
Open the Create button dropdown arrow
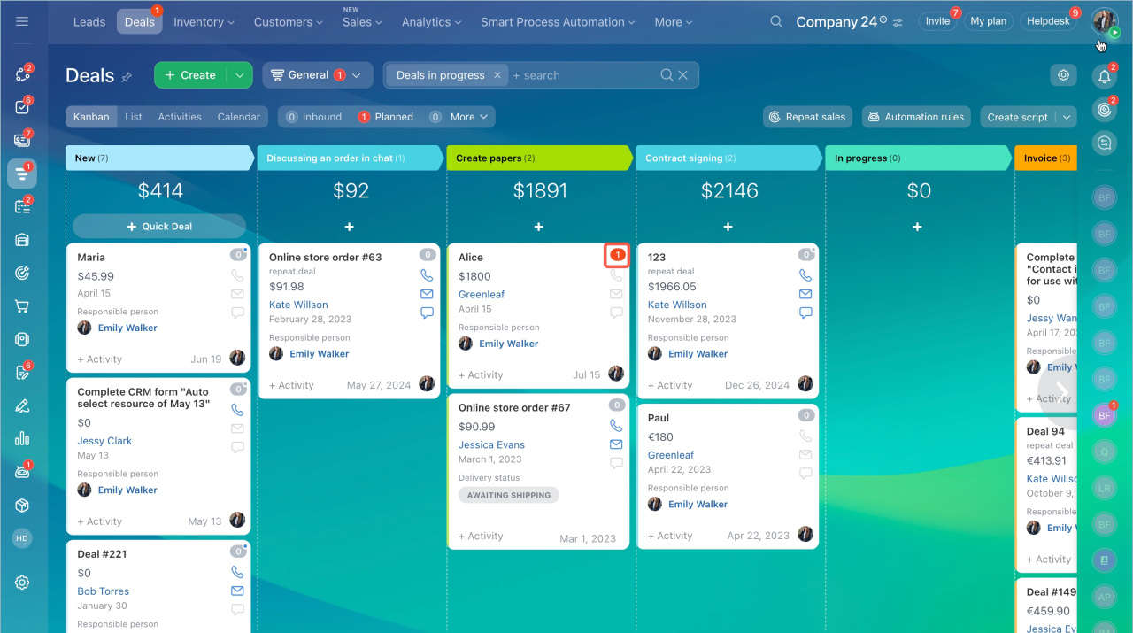click(x=240, y=75)
